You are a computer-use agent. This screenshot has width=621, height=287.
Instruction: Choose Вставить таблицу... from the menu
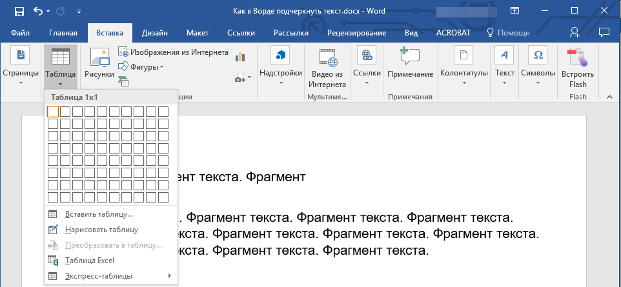[x=99, y=214]
